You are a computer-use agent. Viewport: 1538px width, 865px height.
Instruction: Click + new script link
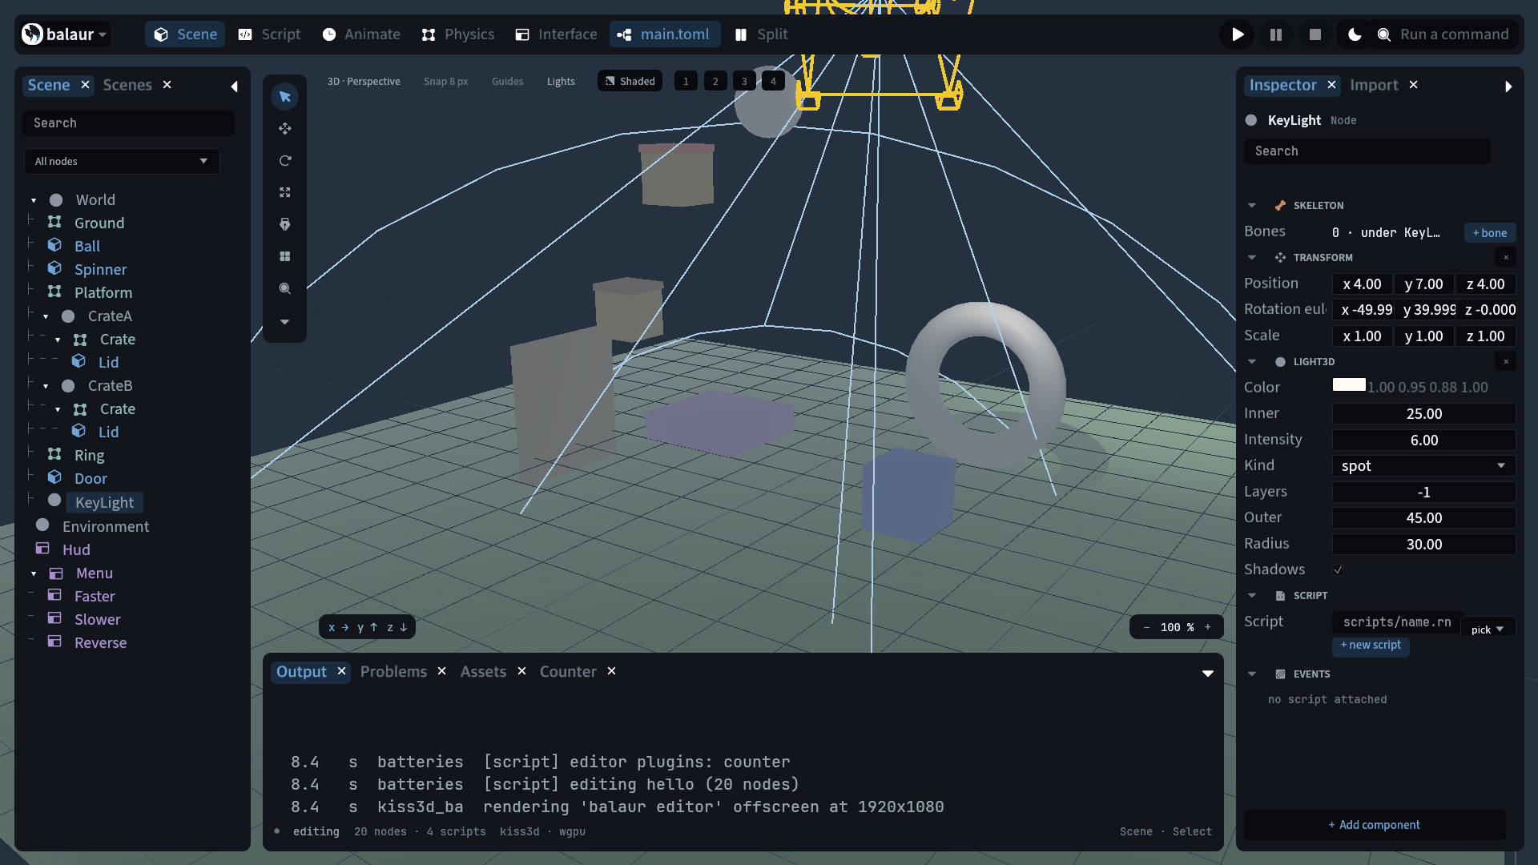[x=1371, y=646]
